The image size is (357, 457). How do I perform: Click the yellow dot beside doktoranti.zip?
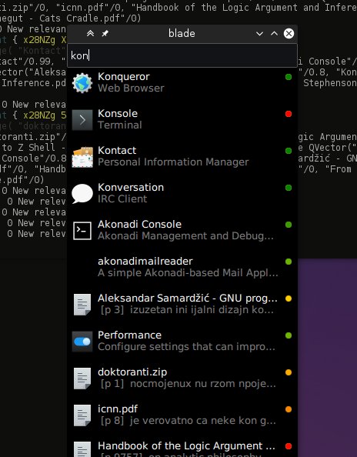point(289,372)
